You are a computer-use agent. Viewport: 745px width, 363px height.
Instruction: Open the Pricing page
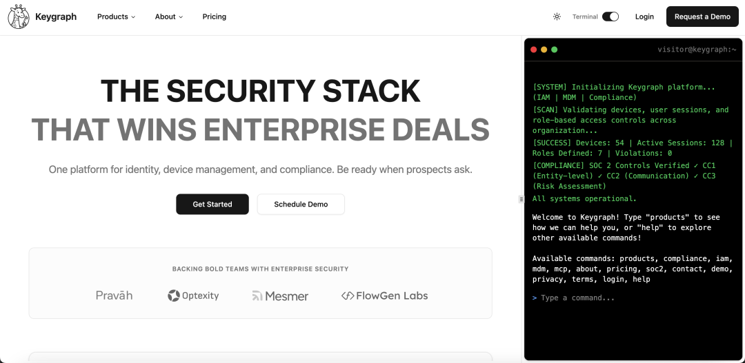(x=215, y=17)
